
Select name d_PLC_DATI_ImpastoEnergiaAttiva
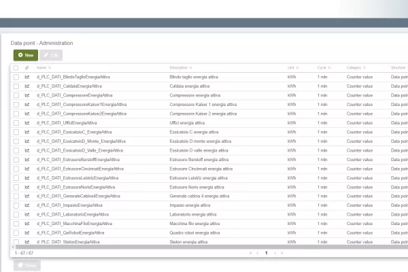[69, 205]
